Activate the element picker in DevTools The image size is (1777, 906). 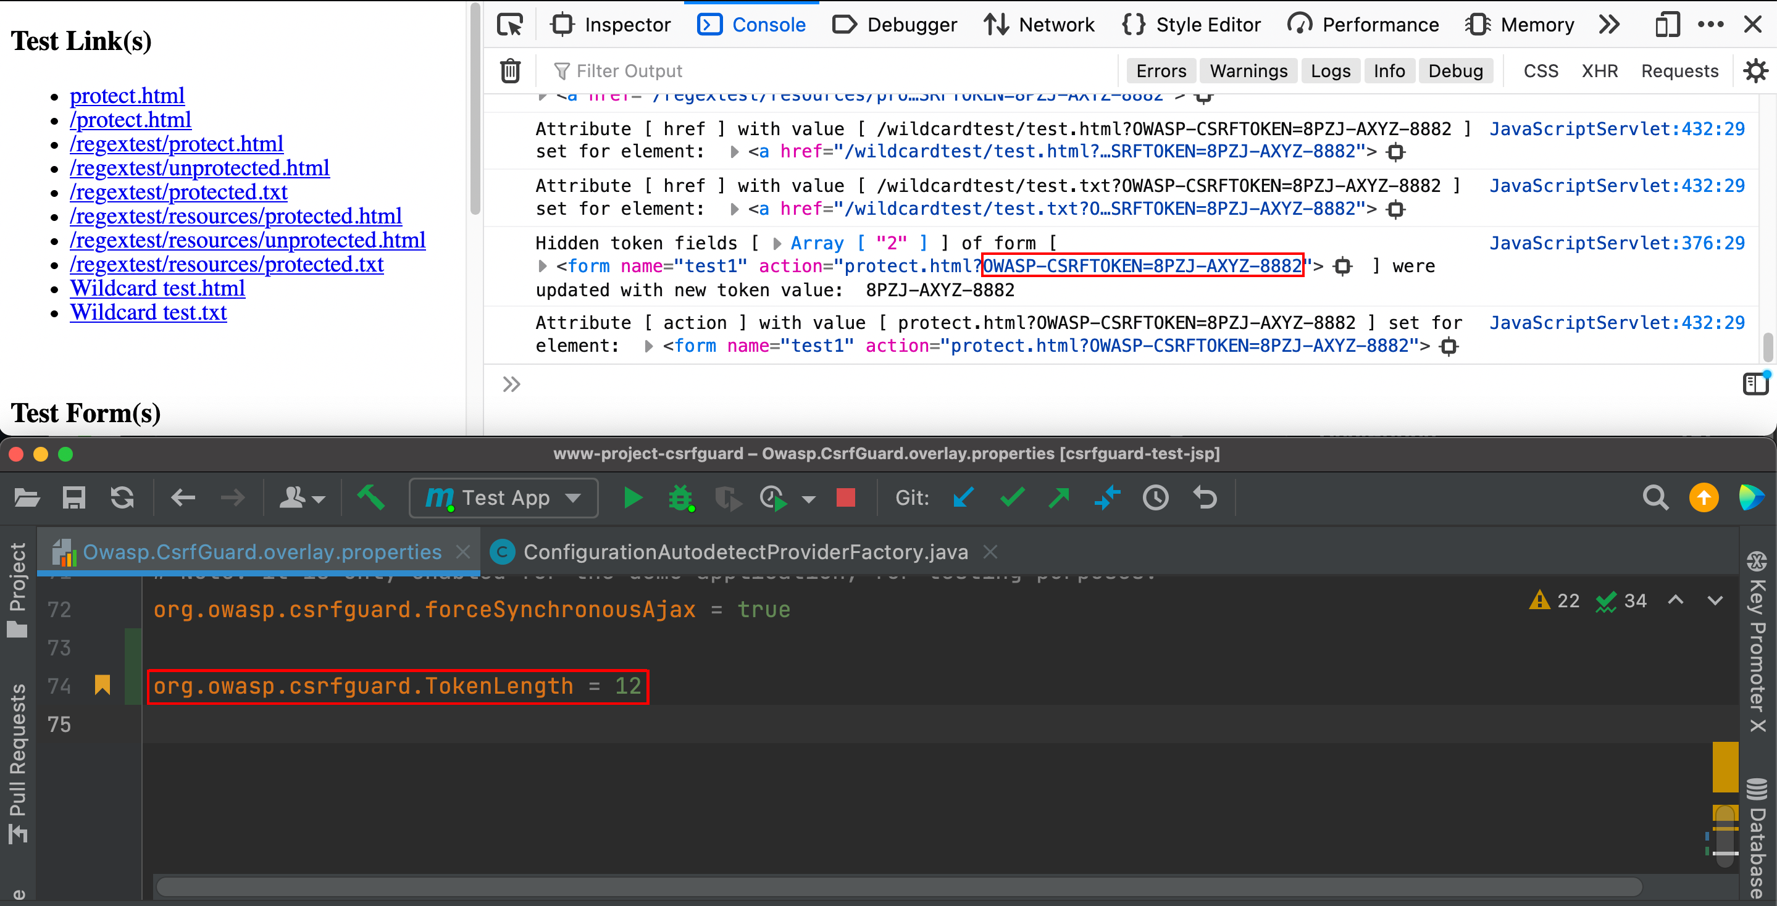tap(510, 24)
